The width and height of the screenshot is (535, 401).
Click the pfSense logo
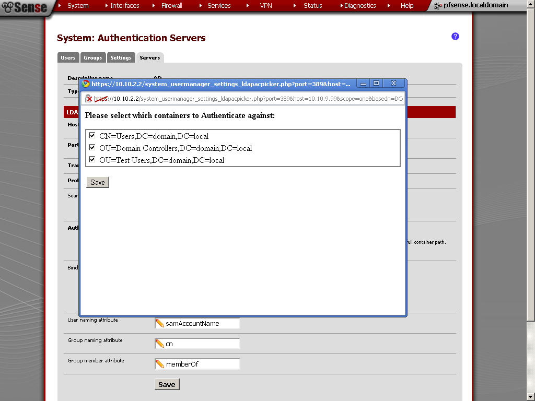point(24,7)
